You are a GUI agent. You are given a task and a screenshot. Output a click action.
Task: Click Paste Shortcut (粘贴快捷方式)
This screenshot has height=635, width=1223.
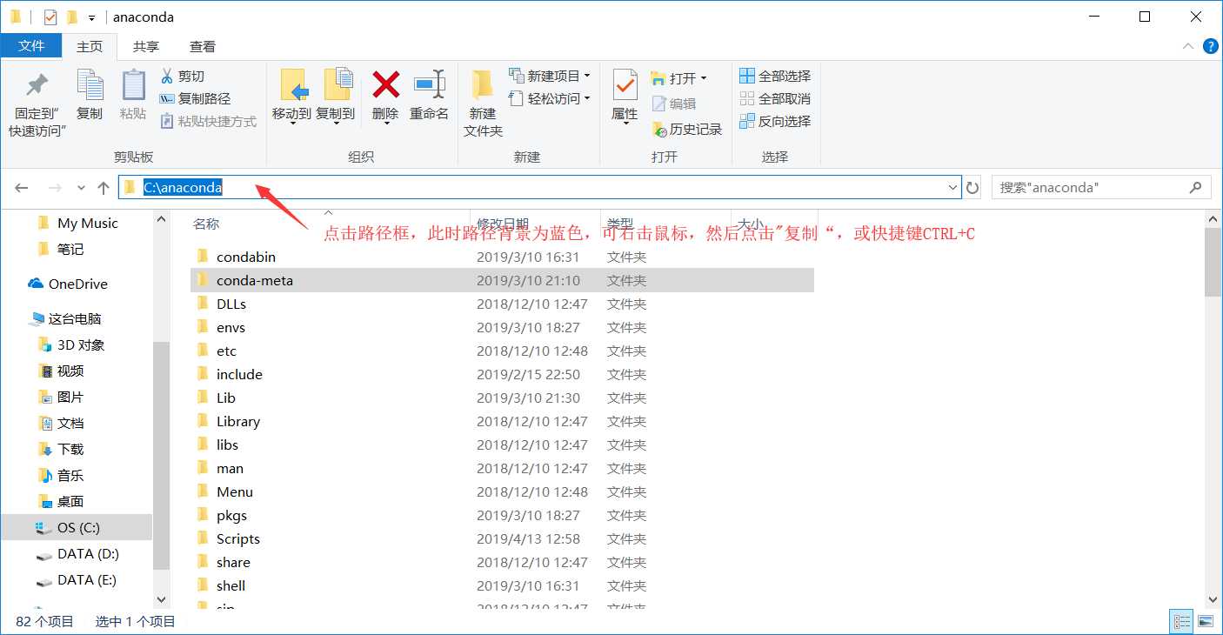(x=208, y=122)
